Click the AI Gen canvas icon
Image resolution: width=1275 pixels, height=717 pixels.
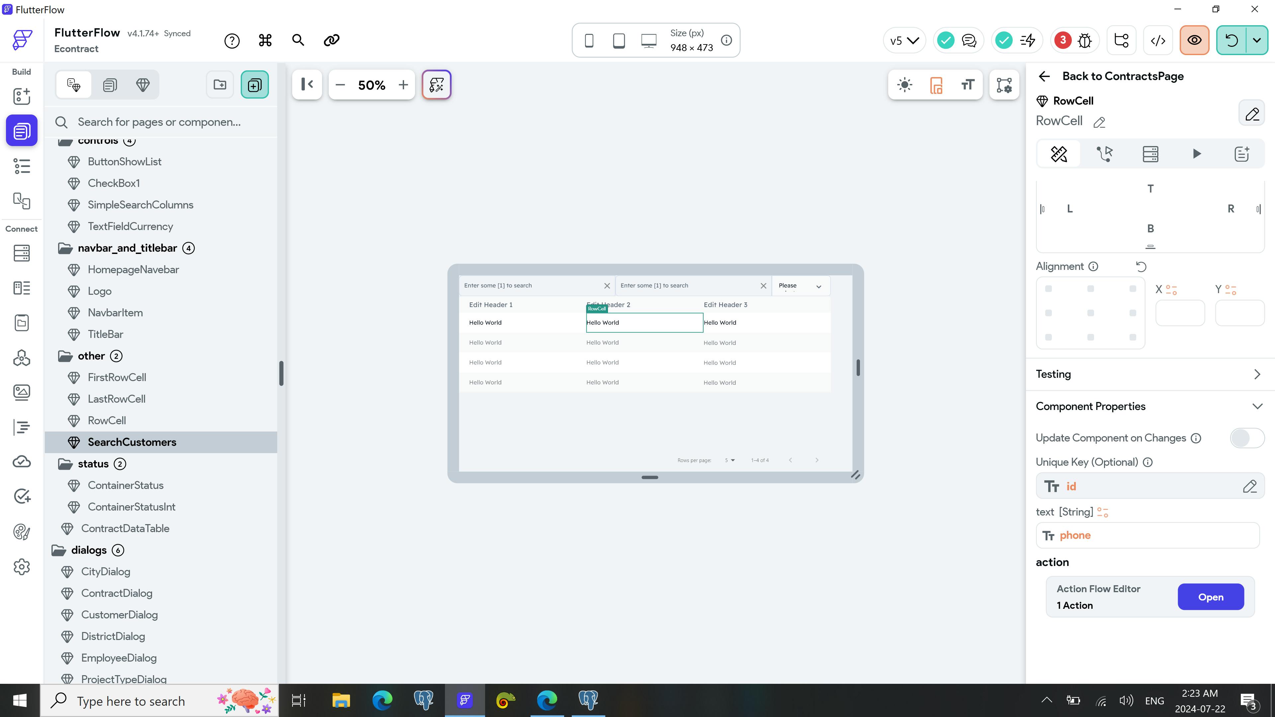(x=436, y=85)
